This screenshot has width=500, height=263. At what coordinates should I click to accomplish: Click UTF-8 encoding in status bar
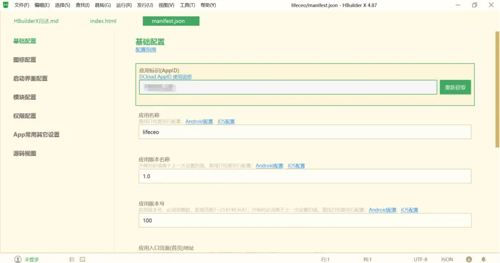(x=420, y=259)
